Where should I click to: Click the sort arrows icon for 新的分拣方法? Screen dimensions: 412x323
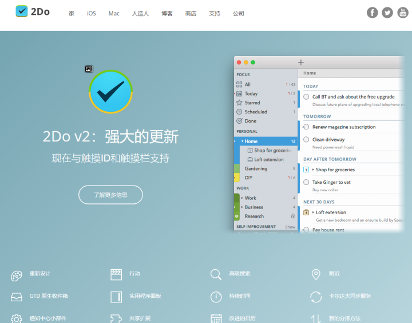click(x=316, y=318)
